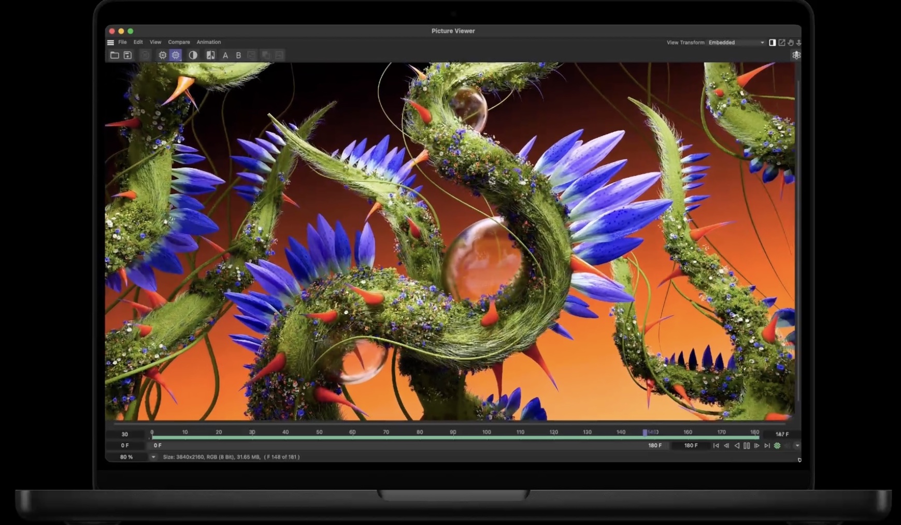Open the zoom percentage dropdown arrow
This screenshot has width=901, height=525.
pos(153,457)
